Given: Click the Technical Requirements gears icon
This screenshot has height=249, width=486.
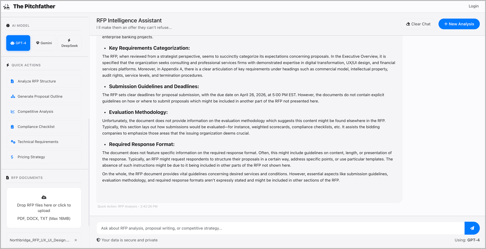Looking at the screenshot, I should (13, 142).
